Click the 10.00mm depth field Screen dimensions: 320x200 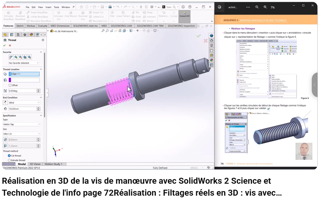point(22,109)
